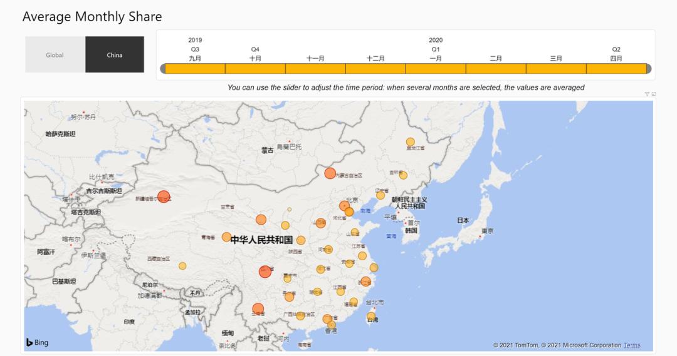
Task: Select the 云南省 red bubble
Action: tap(258, 308)
